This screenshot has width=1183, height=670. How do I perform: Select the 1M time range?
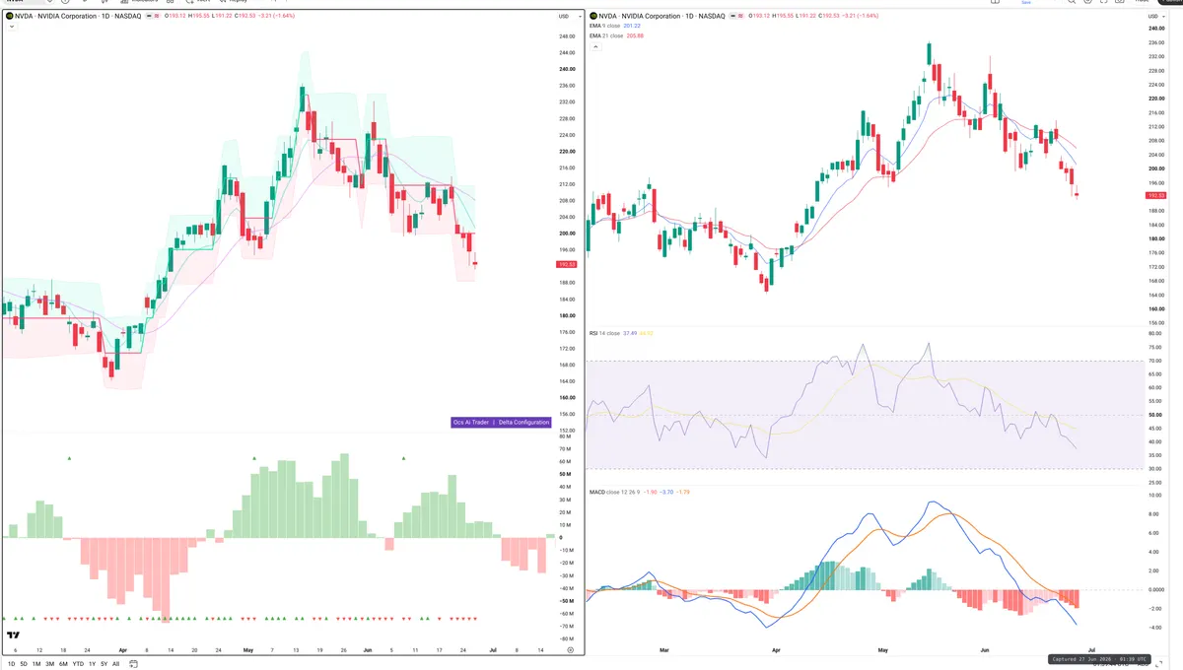coord(36,664)
